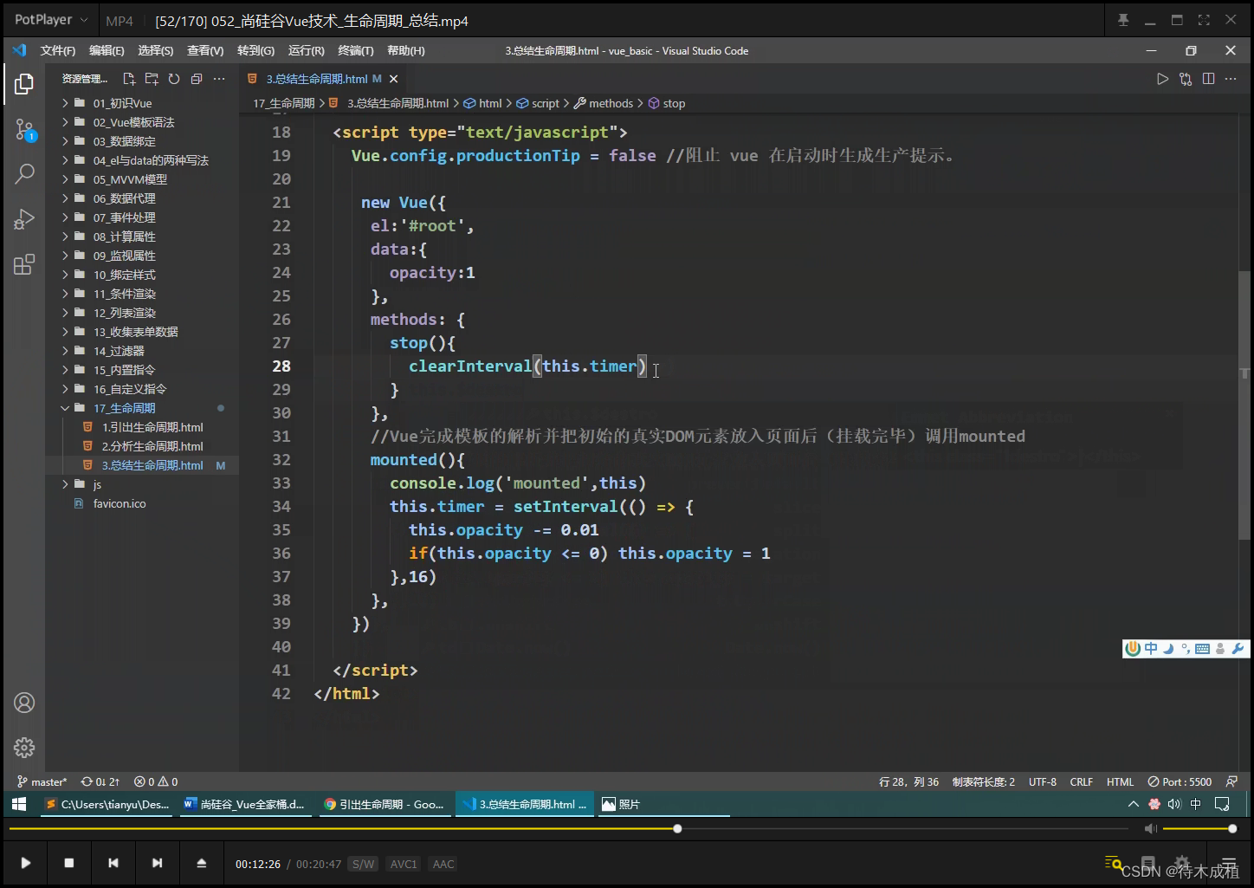Screen dimensions: 1254x888
Task: Switch to the 尚硅谷_Vue全家桶 Word taskbar window
Action: coord(245,805)
